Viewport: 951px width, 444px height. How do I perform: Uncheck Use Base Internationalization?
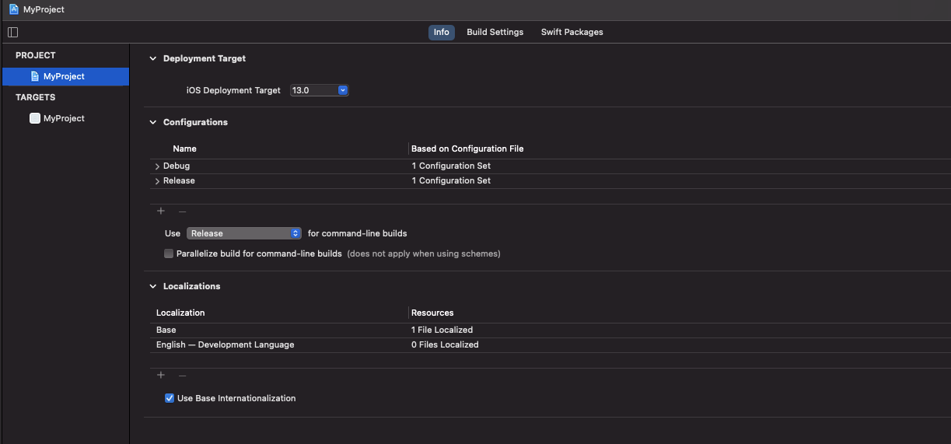[170, 398]
